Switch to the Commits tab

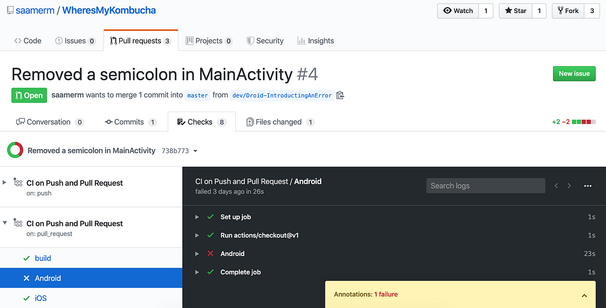[x=131, y=122]
